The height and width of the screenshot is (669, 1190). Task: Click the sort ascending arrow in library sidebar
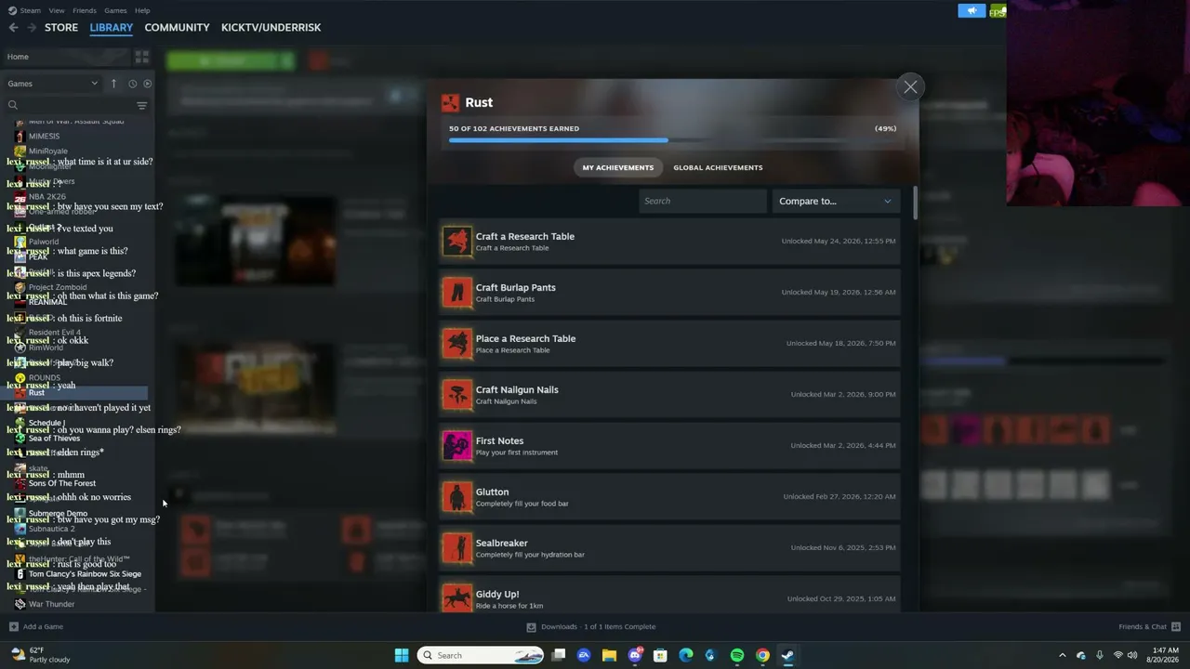point(113,84)
